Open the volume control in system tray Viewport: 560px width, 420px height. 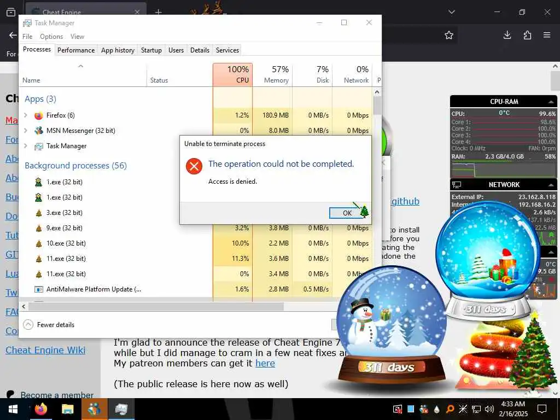coord(489,409)
